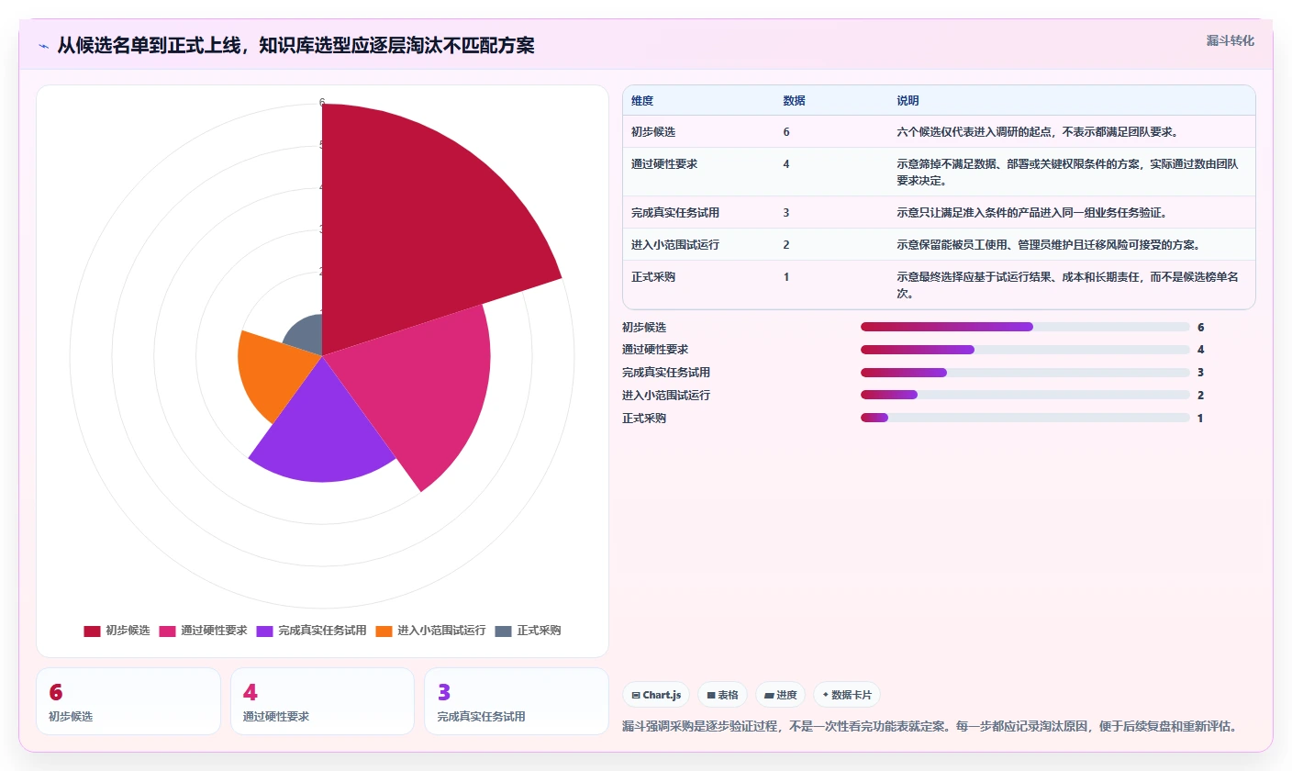This screenshot has width=1292, height=771.
Task: Click the footer note starting 漏斗强调采购是逐步验证过程
Action: click(930, 726)
